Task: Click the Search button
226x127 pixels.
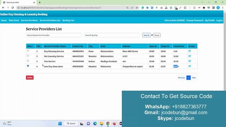Action: click(147, 35)
